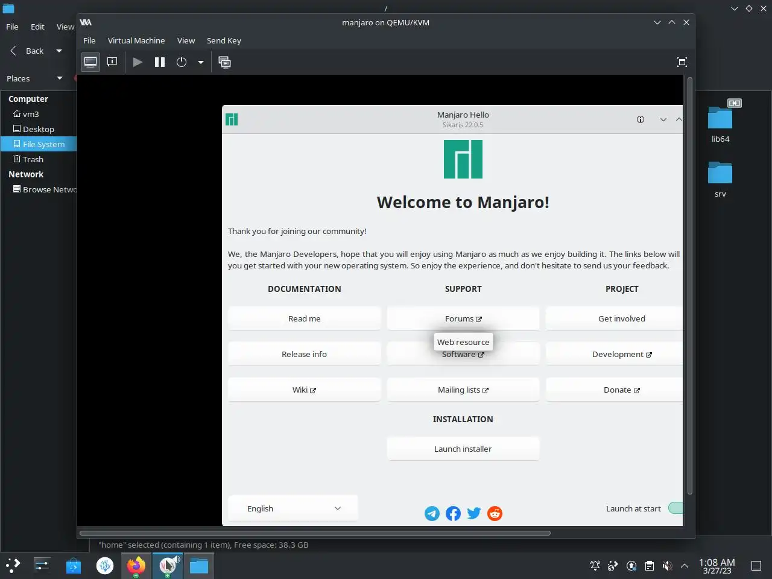Click the Run virtual machine play button

coord(138,62)
